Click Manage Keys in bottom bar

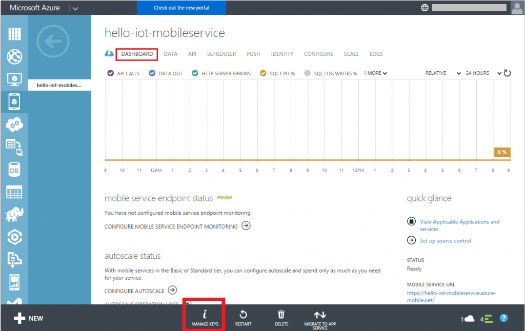click(x=205, y=318)
